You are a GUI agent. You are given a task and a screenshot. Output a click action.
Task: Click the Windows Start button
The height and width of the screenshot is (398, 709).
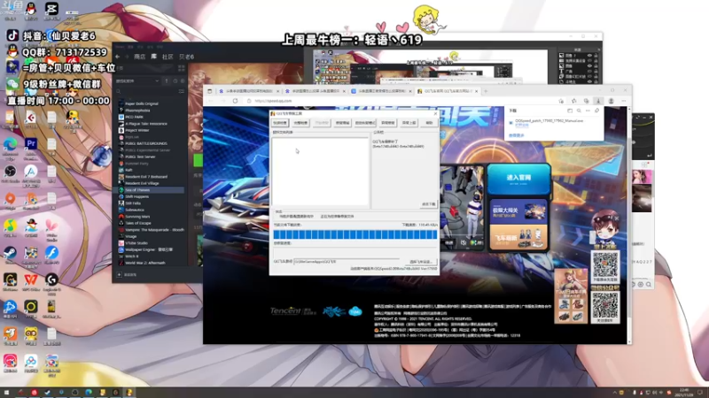7,393
